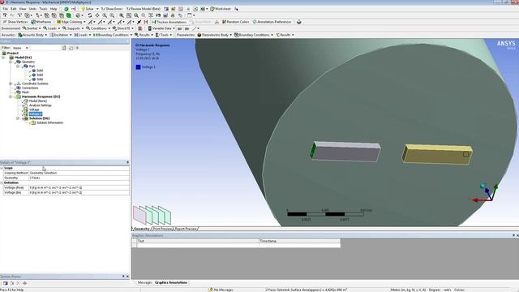The width and height of the screenshot is (519, 292).
Task: Click blue Voltage 2 legend swatch
Action: tap(139, 67)
